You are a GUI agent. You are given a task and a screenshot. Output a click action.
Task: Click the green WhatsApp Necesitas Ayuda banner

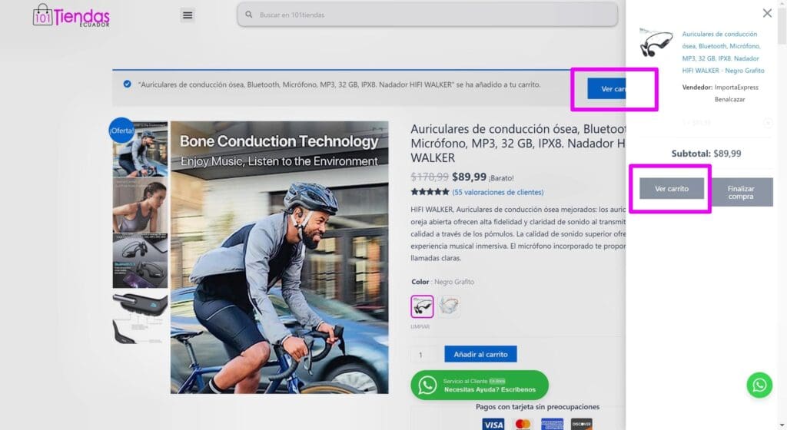[480, 385]
